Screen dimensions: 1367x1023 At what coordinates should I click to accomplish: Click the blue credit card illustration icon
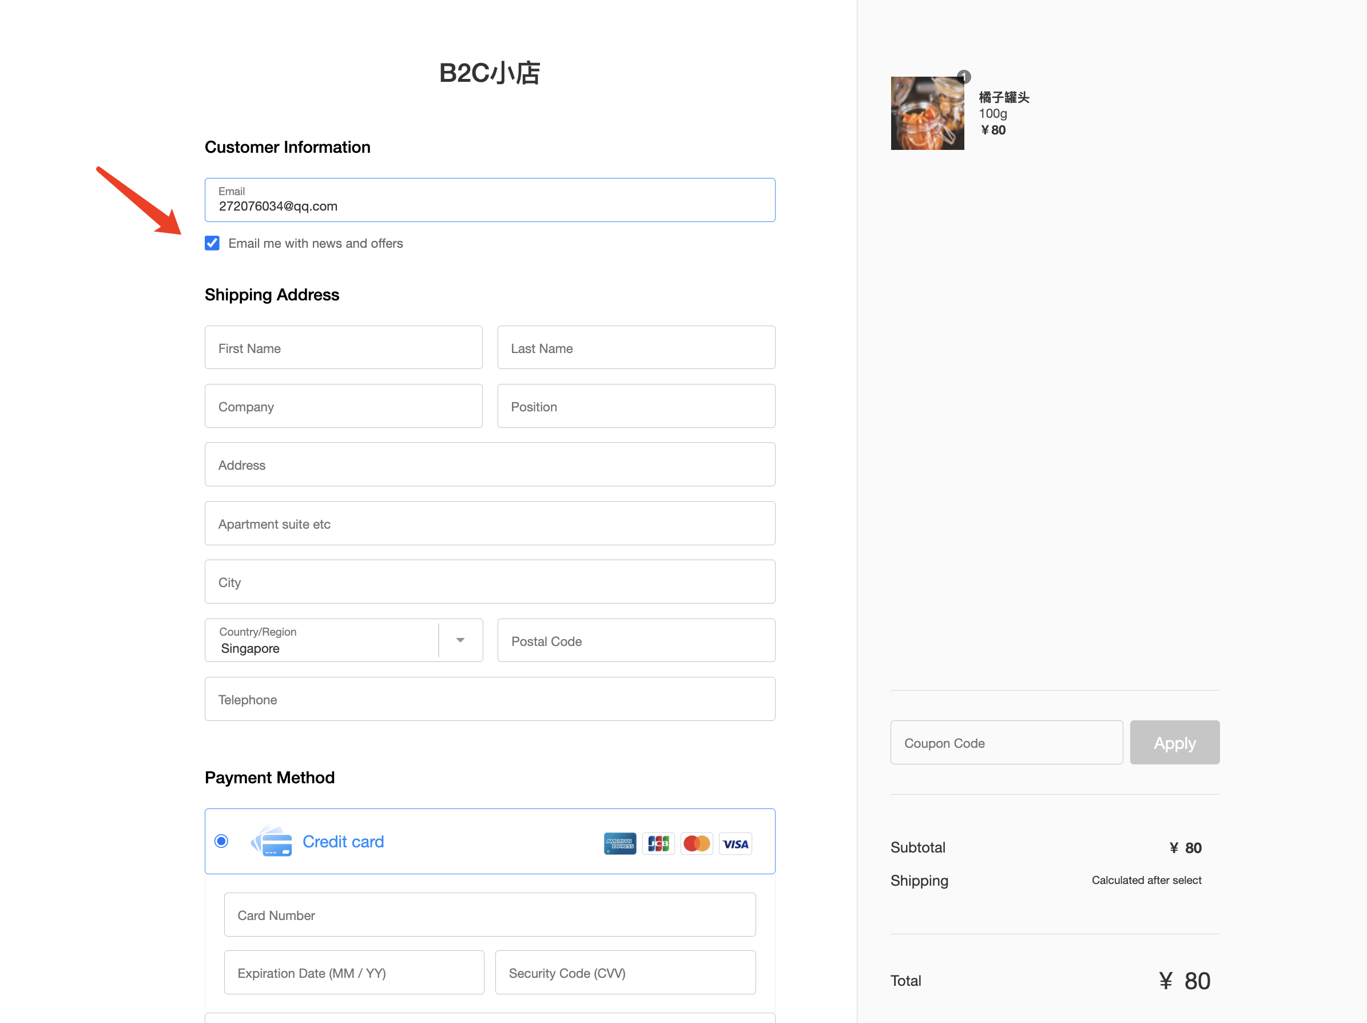(x=271, y=841)
